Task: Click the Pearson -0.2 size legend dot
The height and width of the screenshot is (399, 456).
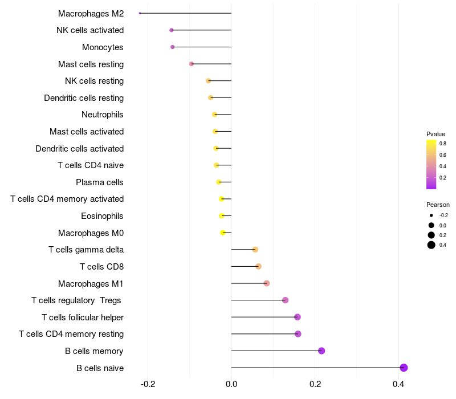Action: pyautogui.click(x=431, y=215)
